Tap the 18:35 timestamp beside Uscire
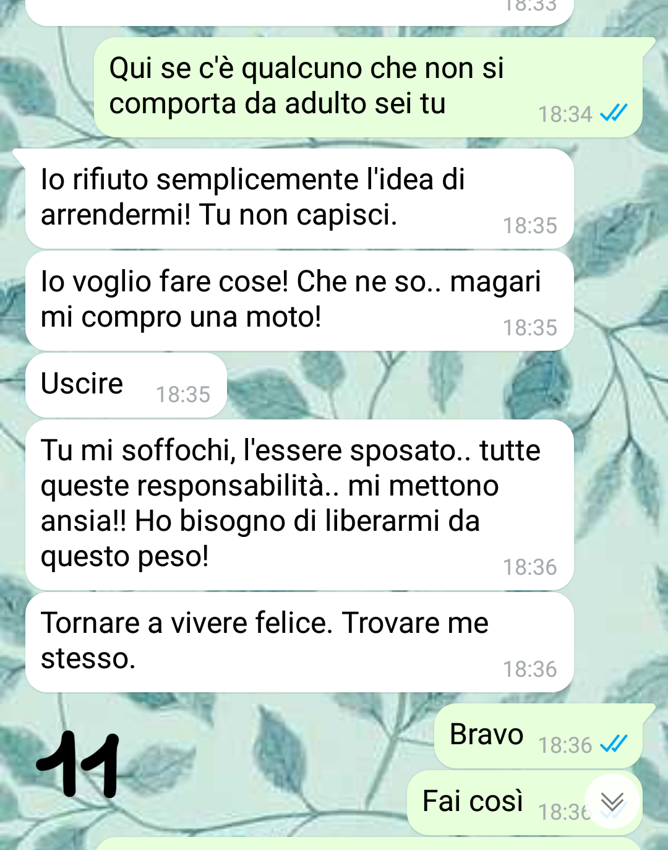This screenshot has width=668, height=850. [x=183, y=394]
